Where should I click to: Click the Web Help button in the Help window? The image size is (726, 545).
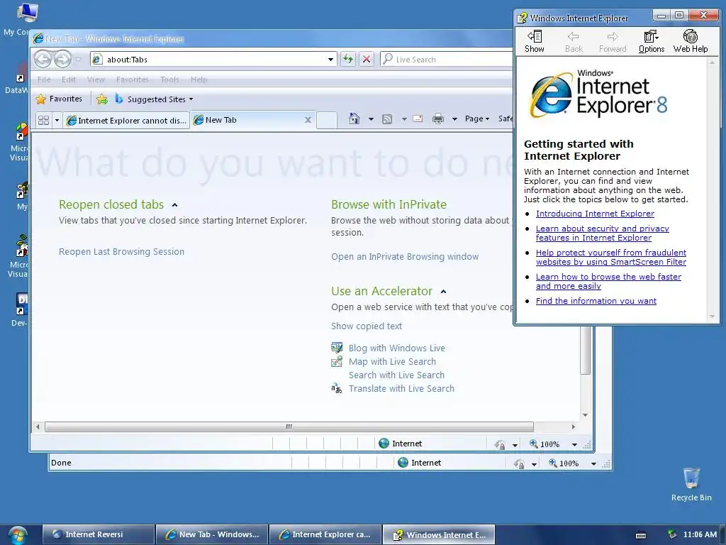click(691, 41)
